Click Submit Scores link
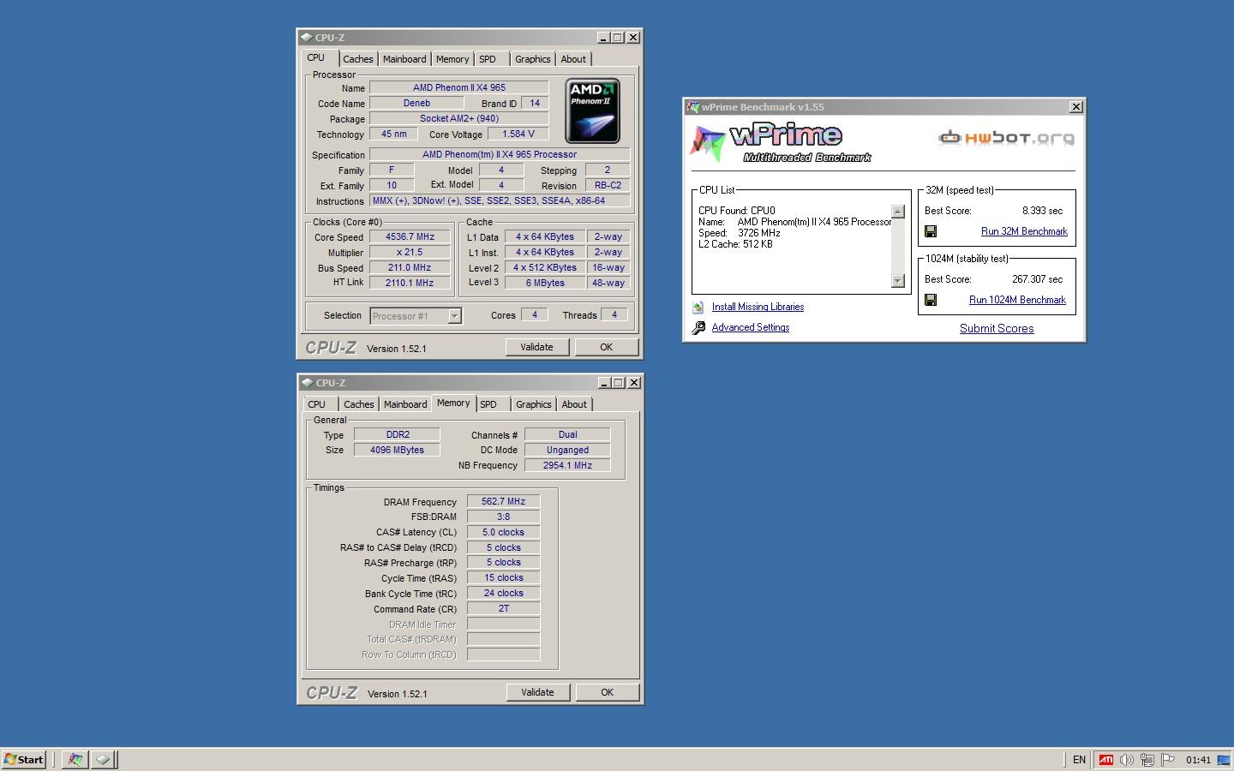The image size is (1234, 771). pos(997,328)
